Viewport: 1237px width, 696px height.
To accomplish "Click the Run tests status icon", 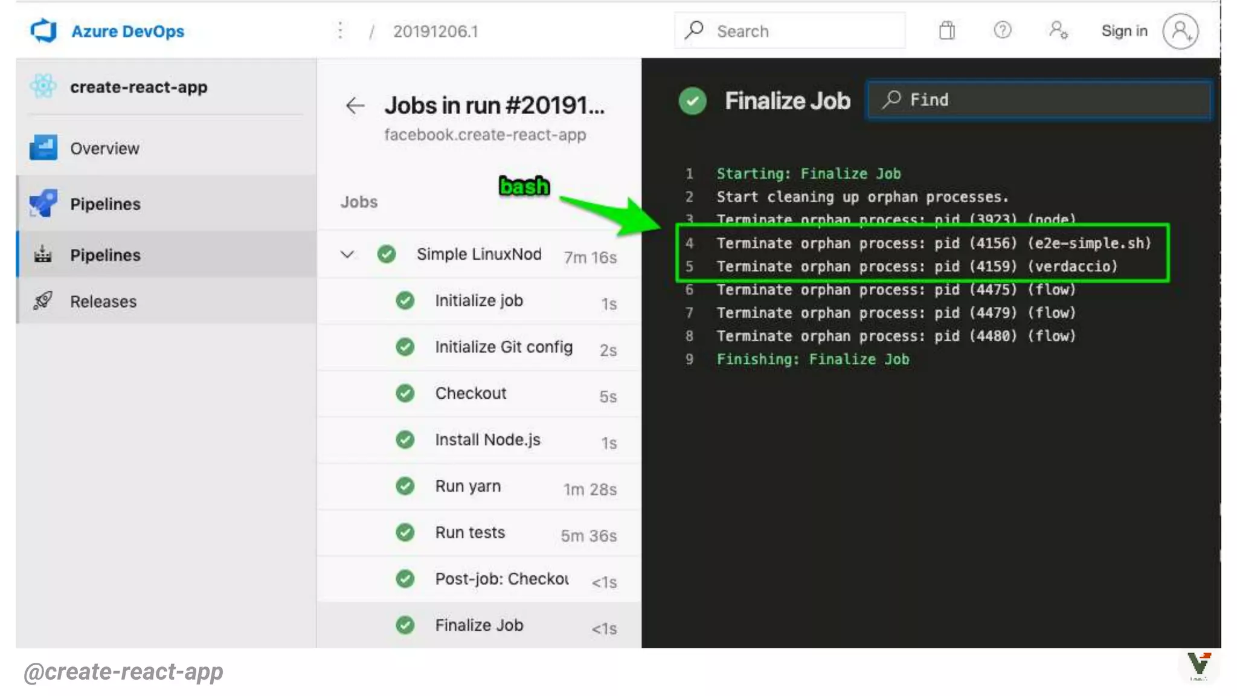I will (x=405, y=532).
